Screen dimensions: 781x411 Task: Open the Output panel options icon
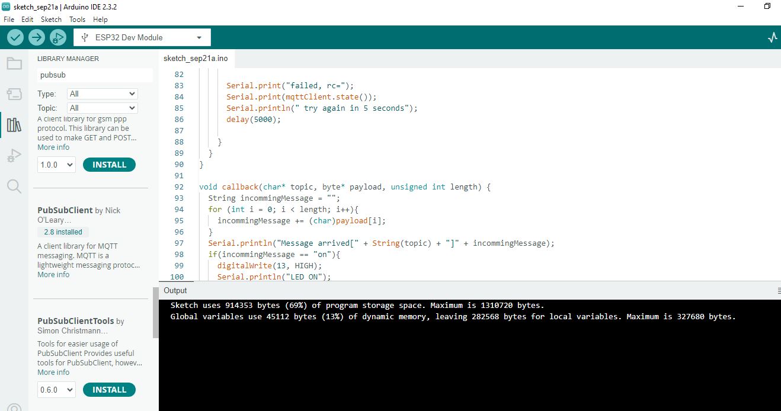(x=779, y=291)
